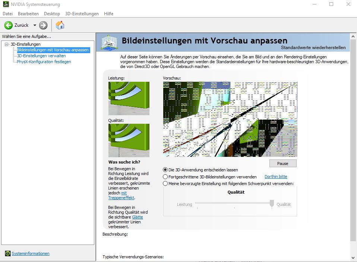357x262 pixels.
Task: Click the 3D cube header icon
Action: 110,42
